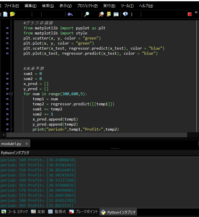This screenshot has height=217, width=199.
Task: Click the window magnifier search icon
Action: tap(116, 14)
